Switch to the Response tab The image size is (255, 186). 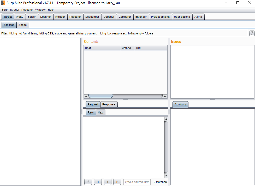pos(109,104)
